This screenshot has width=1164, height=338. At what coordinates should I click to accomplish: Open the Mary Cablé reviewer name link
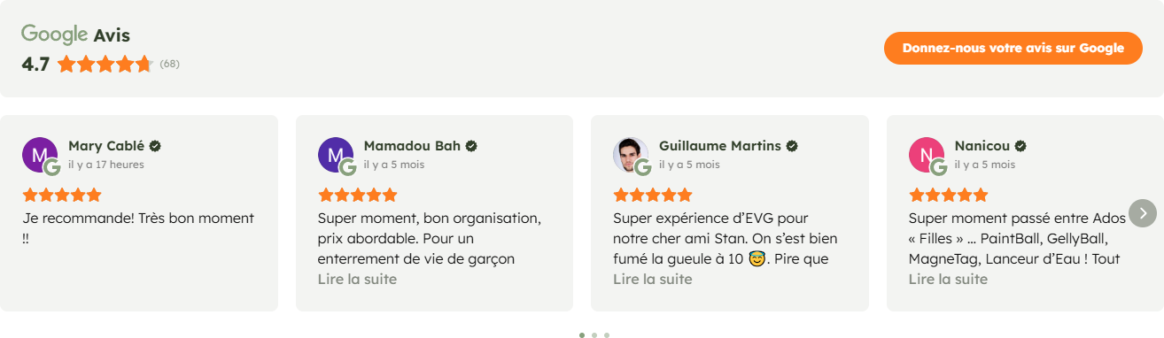click(106, 146)
